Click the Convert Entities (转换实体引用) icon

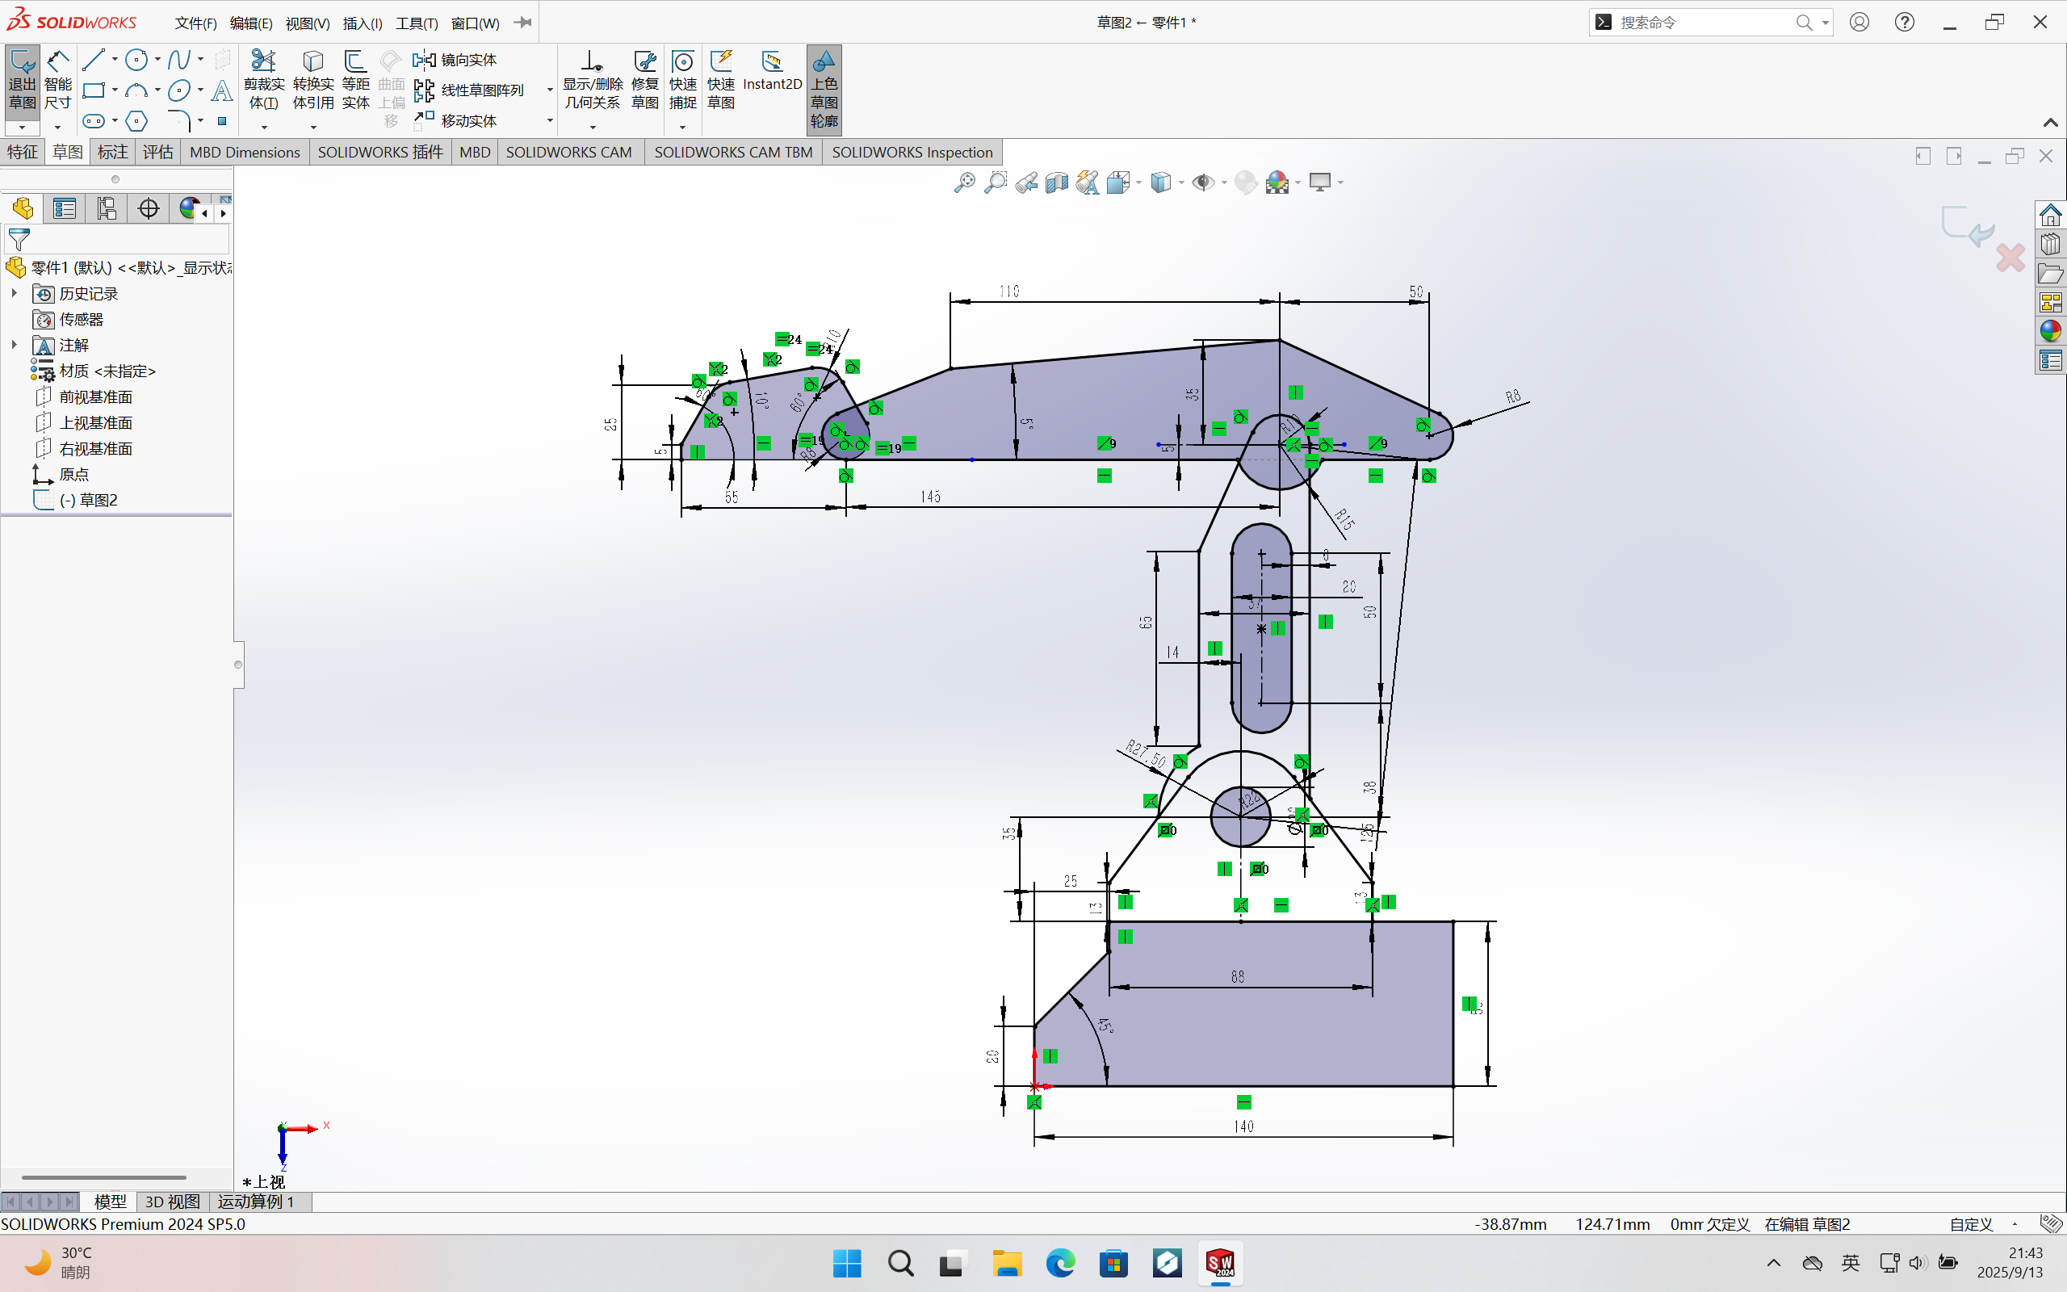[313, 79]
